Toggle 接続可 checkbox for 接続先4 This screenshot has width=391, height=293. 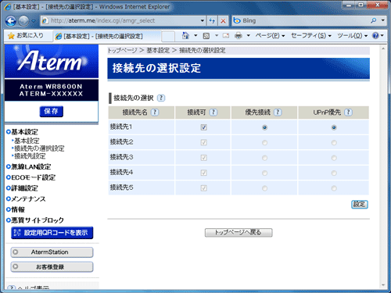click(203, 173)
